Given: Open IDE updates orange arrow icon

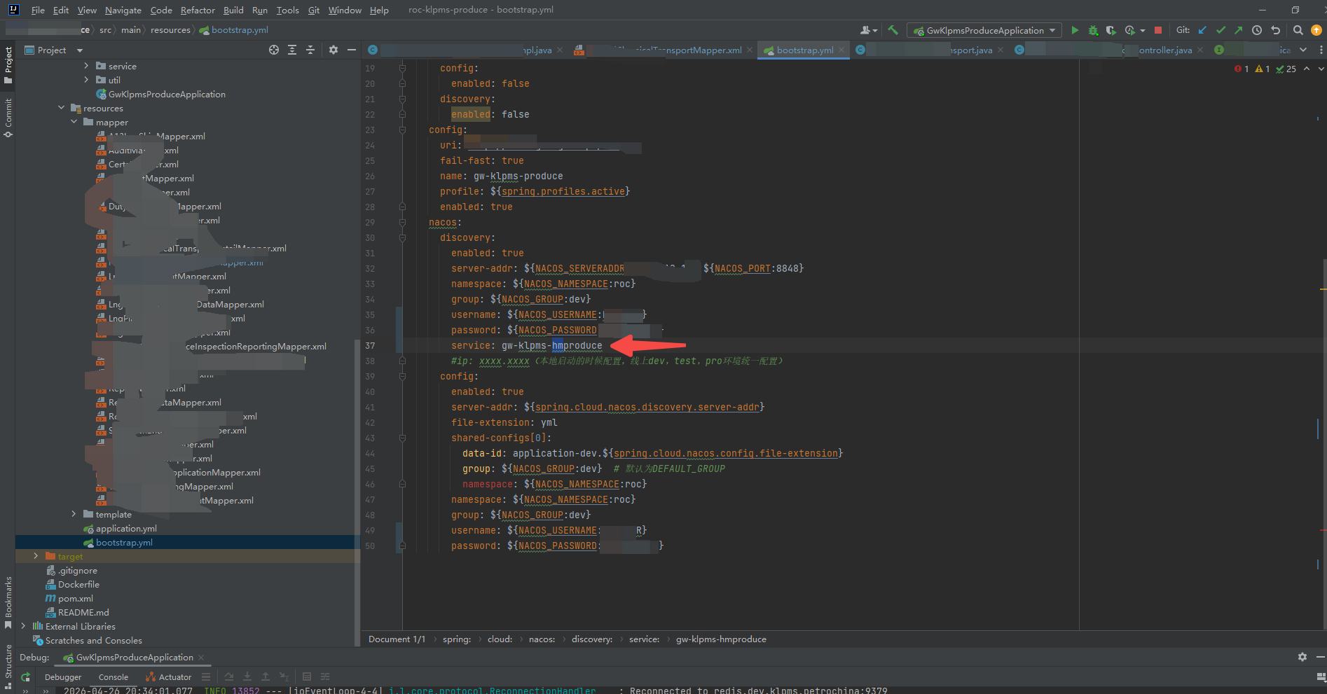Looking at the screenshot, I should (x=1316, y=30).
